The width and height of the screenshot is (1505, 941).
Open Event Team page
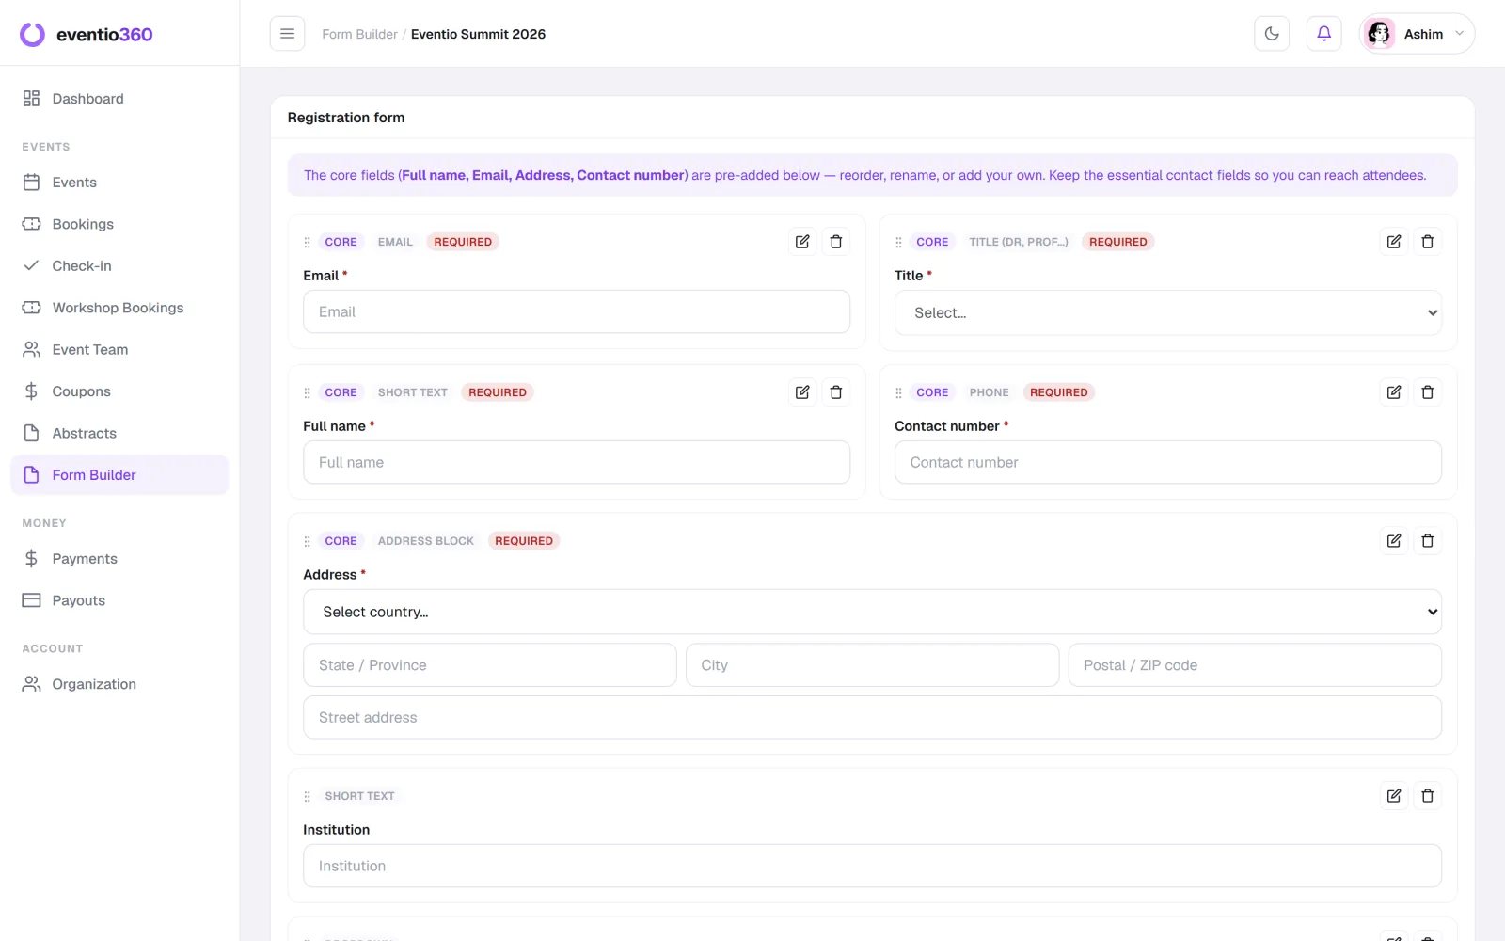tap(119, 349)
